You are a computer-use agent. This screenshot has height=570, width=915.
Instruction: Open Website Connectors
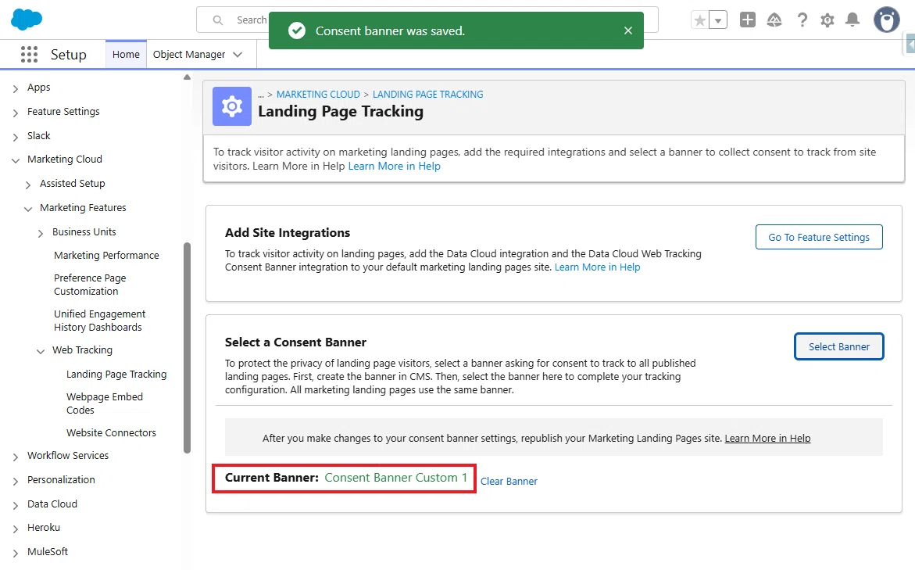112,432
